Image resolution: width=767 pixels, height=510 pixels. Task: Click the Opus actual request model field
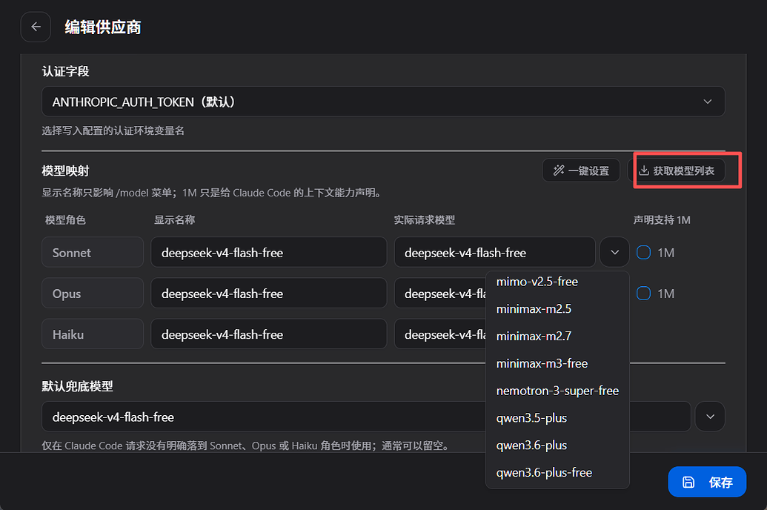pos(440,294)
